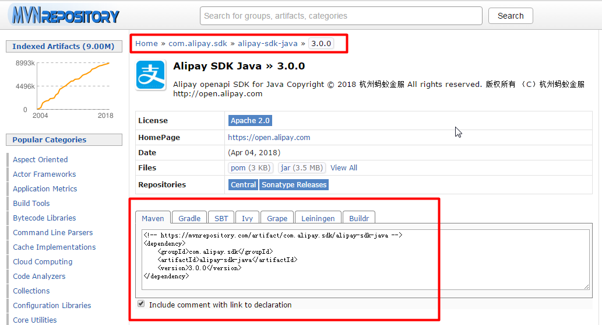The width and height of the screenshot is (602, 325).
Task: Click the Indexed Artifacts (9.00M) header
Action: (x=64, y=47)
